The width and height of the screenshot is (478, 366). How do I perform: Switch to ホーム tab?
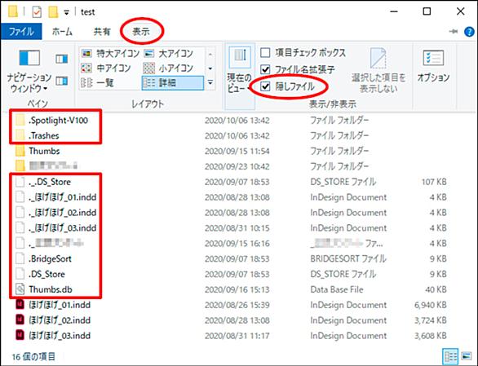62,32
